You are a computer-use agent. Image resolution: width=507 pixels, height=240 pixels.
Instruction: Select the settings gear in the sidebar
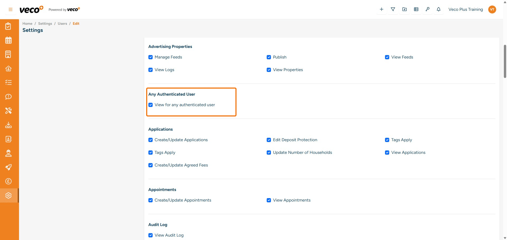pyautogui.click(x=8, y=195)
